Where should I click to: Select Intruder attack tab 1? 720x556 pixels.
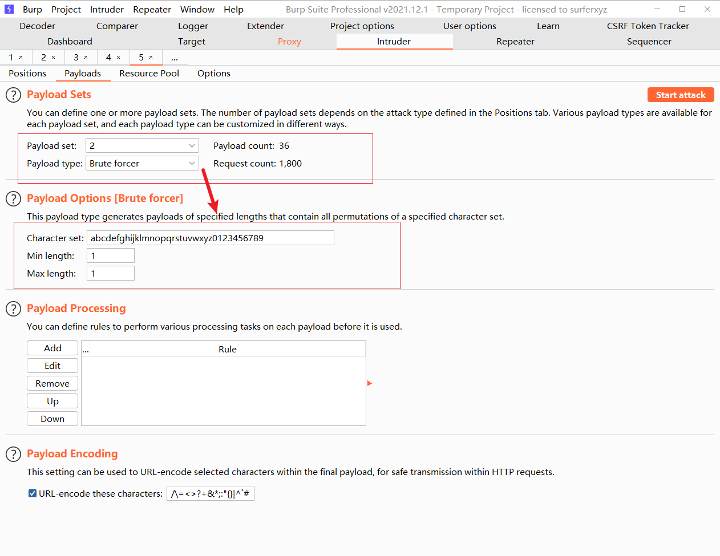(11, 58)
